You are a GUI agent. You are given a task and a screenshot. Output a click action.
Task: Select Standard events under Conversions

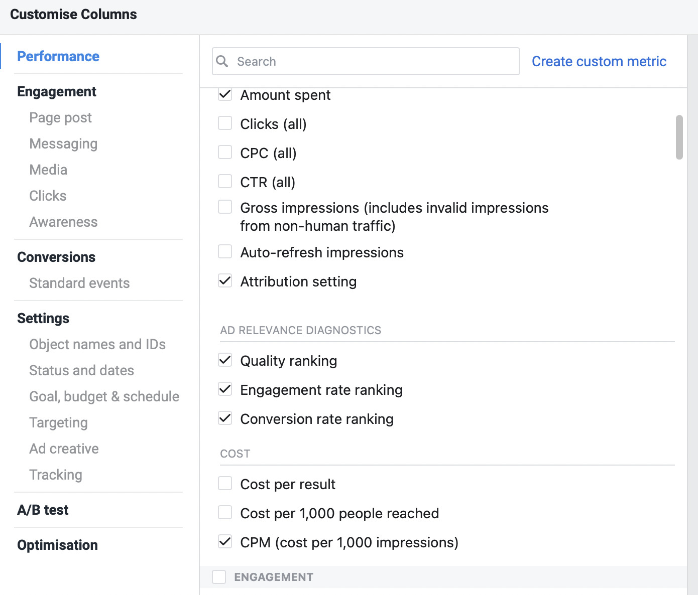point(79,283)
